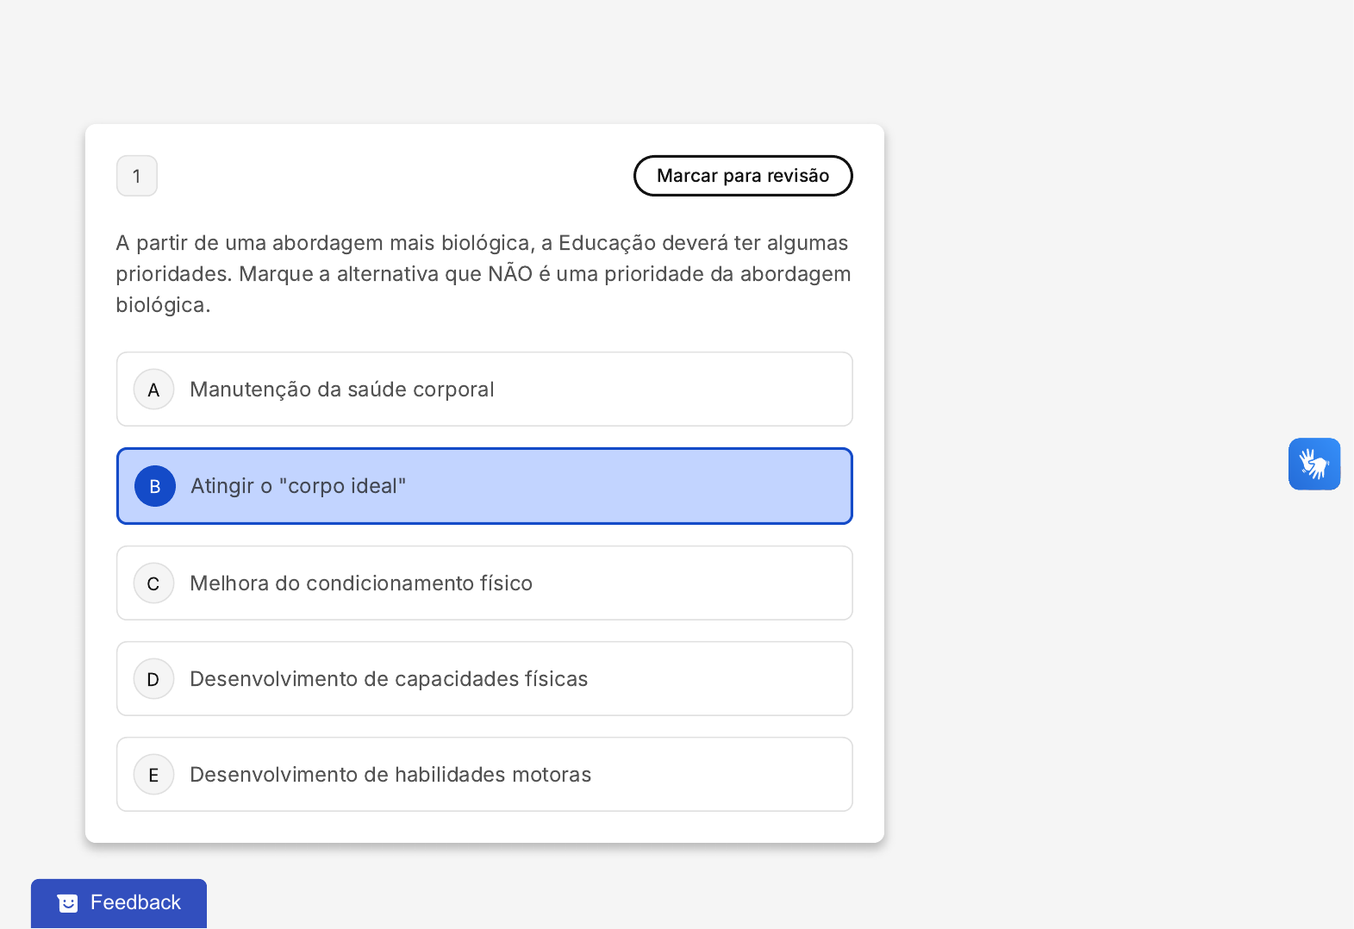Select the letter A option circle
The image size is (1354, 929).
[x=153, y=390]
